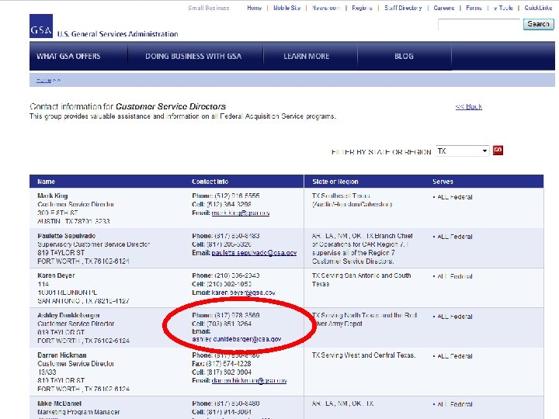This screenshot has width=559, height=419.
Task: Email Paulette Sepulvado via her address link
Action: (254, 253)
